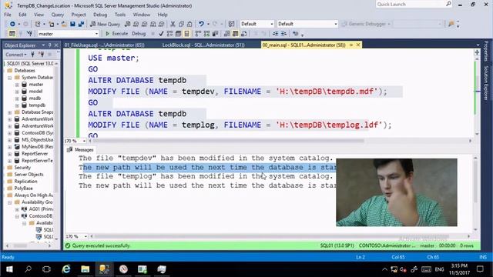Expand the master database node
493x277 pixels.
pyautogui.click(x=17, y=85)
